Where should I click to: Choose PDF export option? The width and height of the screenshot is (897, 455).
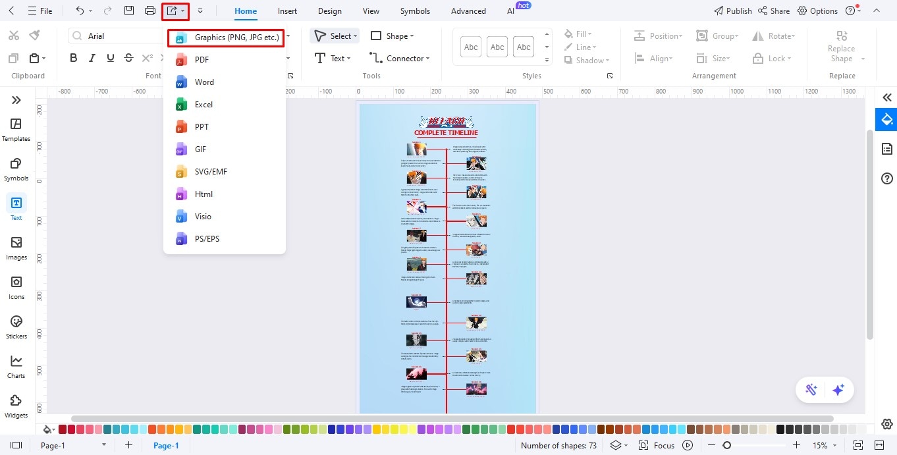click(224, 59)
